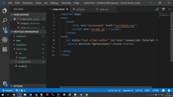Split the editor to the right

(163, 9)
